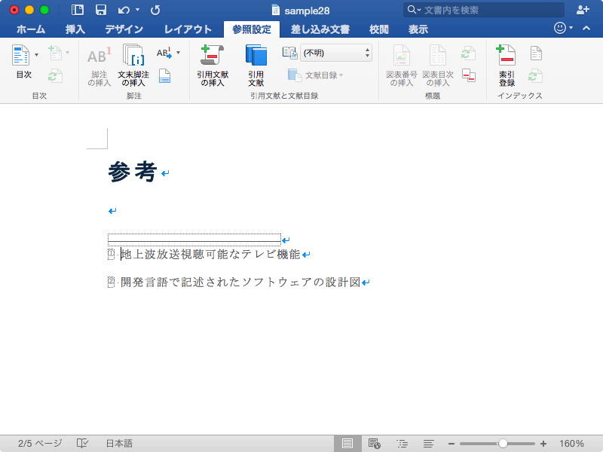
Task: Click 索引登録 to mark an index entry
Action: (x=507, y=66)
